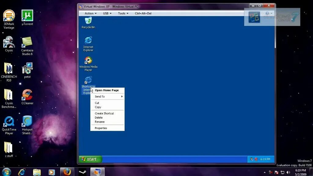Click the Windows 7 Start orb
Viewport: 313px width, 176px height.
tap(6, 172)
